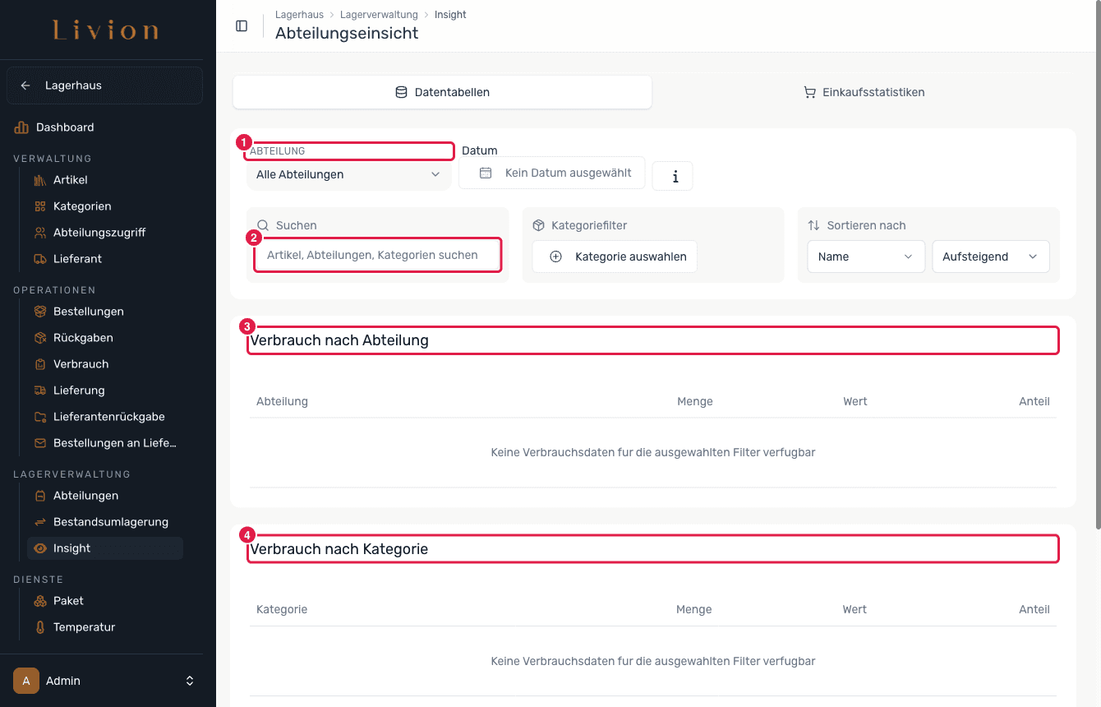Click the Livion logo
Image resolution: width=1101 pixels, height=707 pixels.
tap(105, 31)
